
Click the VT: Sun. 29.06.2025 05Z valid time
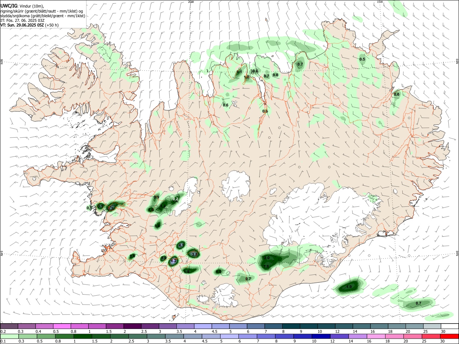click(22, 25)
